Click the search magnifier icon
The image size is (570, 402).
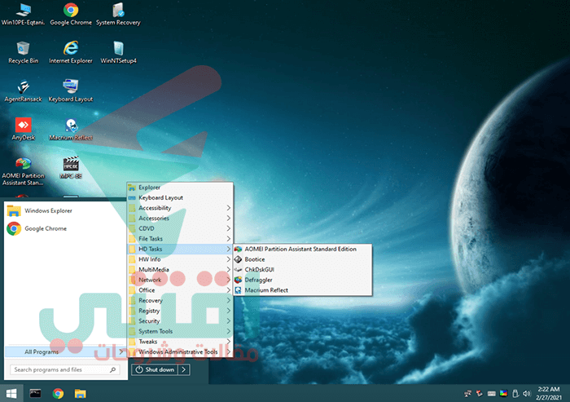113,369
